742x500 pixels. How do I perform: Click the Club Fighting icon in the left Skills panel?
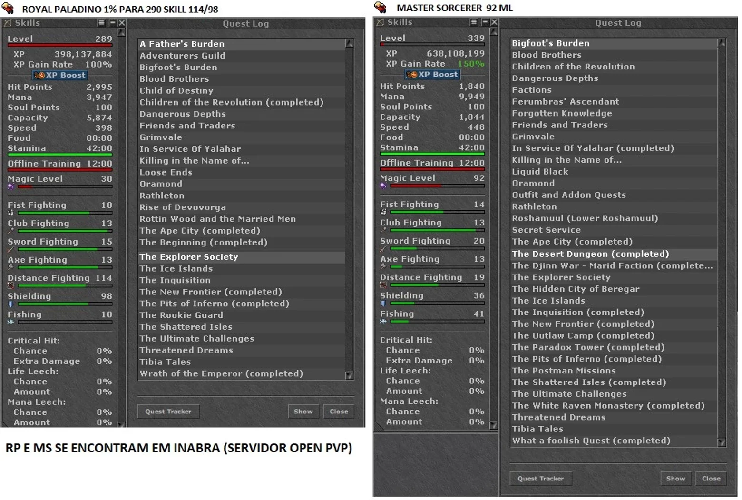[x=11, y=231]
